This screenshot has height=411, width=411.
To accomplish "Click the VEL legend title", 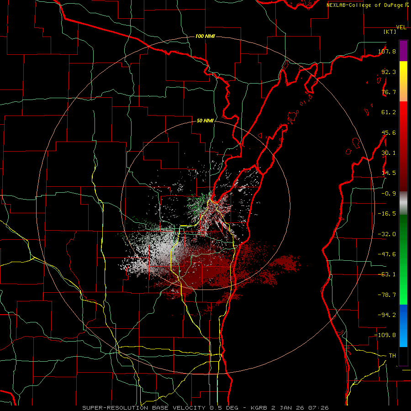I will [401, 27].
